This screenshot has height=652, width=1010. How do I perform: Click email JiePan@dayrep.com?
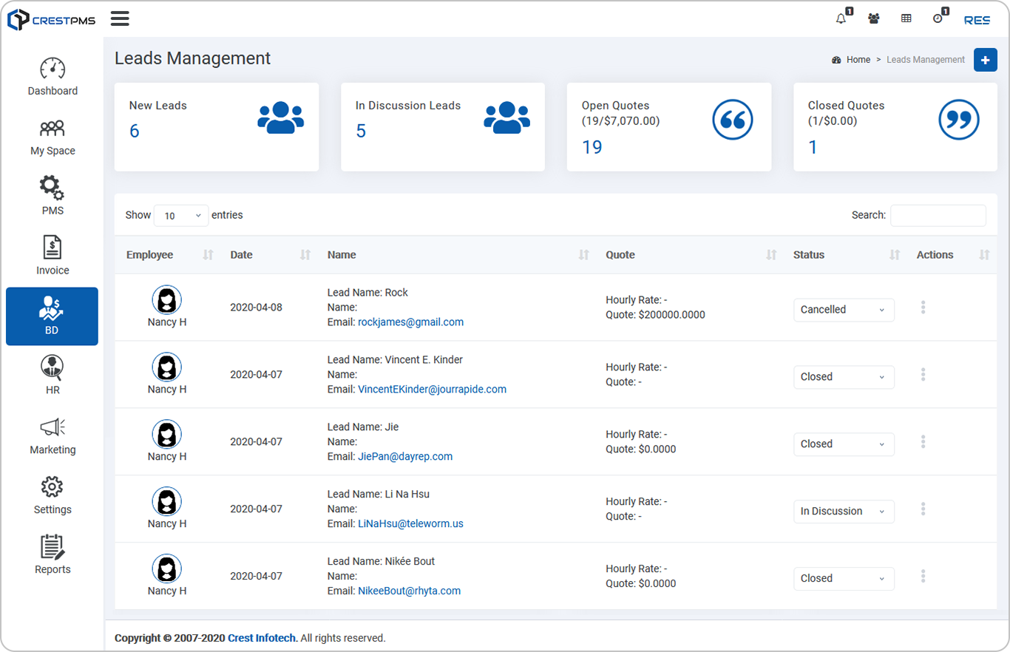coord(405,457)
